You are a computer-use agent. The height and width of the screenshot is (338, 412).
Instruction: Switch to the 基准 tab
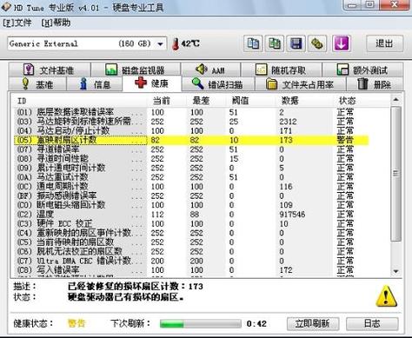[37, 84]
